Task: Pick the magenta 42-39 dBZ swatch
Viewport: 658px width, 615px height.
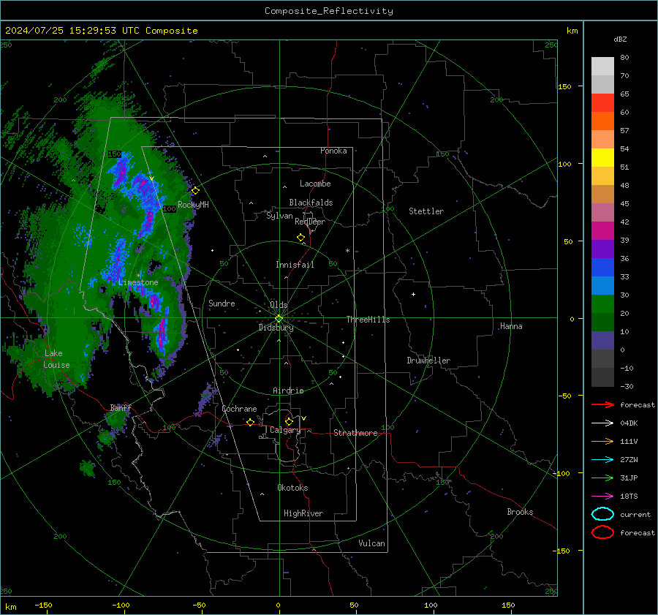Action: click(x=602, y=231)
